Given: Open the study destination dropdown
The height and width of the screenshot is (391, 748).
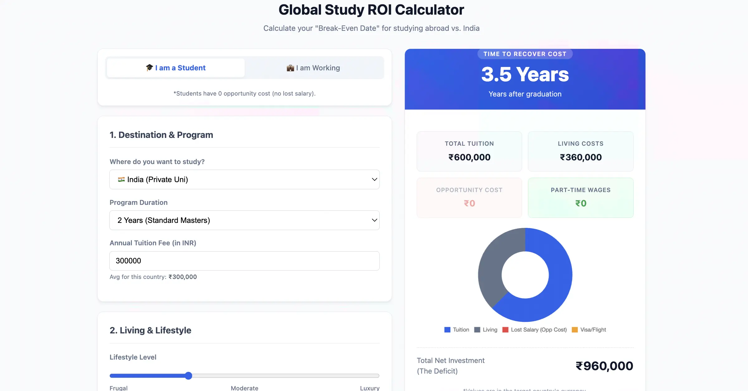Looking at the screenshot, I should pyautogui.click(x=244, y=179).
